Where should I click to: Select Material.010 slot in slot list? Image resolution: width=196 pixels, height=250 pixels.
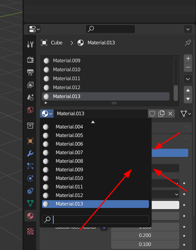click(106, 70)
